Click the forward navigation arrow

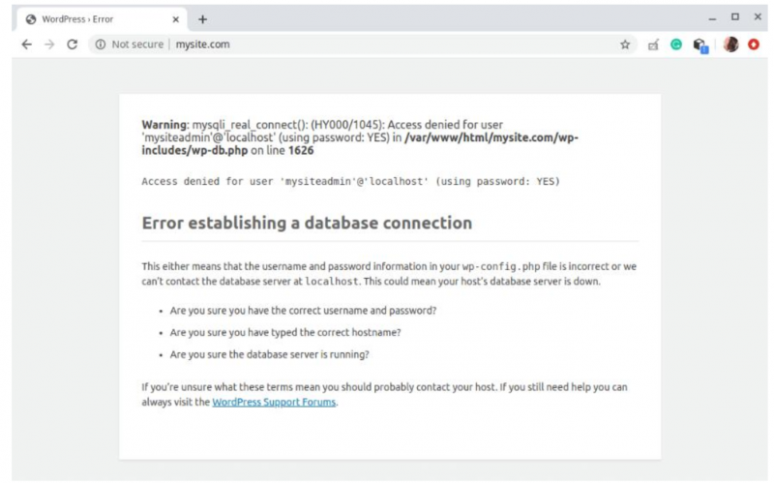(49, 45)
